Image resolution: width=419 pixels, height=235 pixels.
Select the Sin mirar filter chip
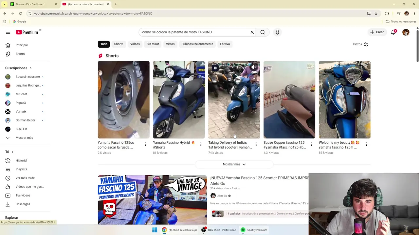[153, 44]
